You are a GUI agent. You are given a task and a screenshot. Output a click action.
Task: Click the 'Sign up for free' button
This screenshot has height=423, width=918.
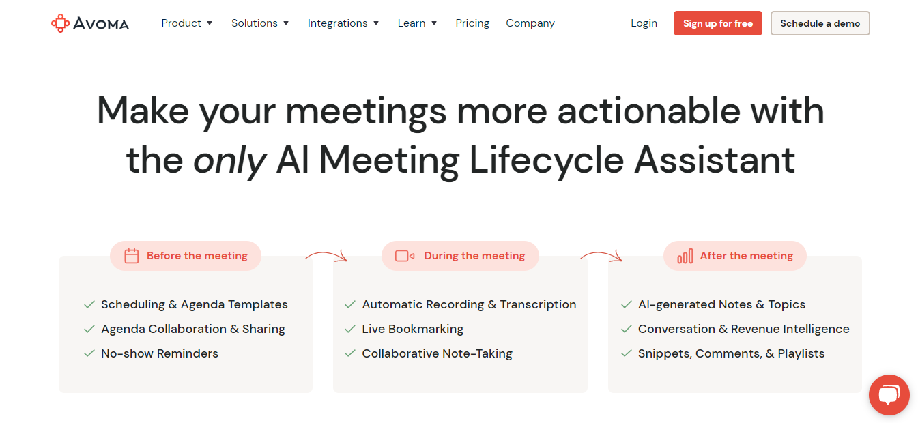click(717, 23)
